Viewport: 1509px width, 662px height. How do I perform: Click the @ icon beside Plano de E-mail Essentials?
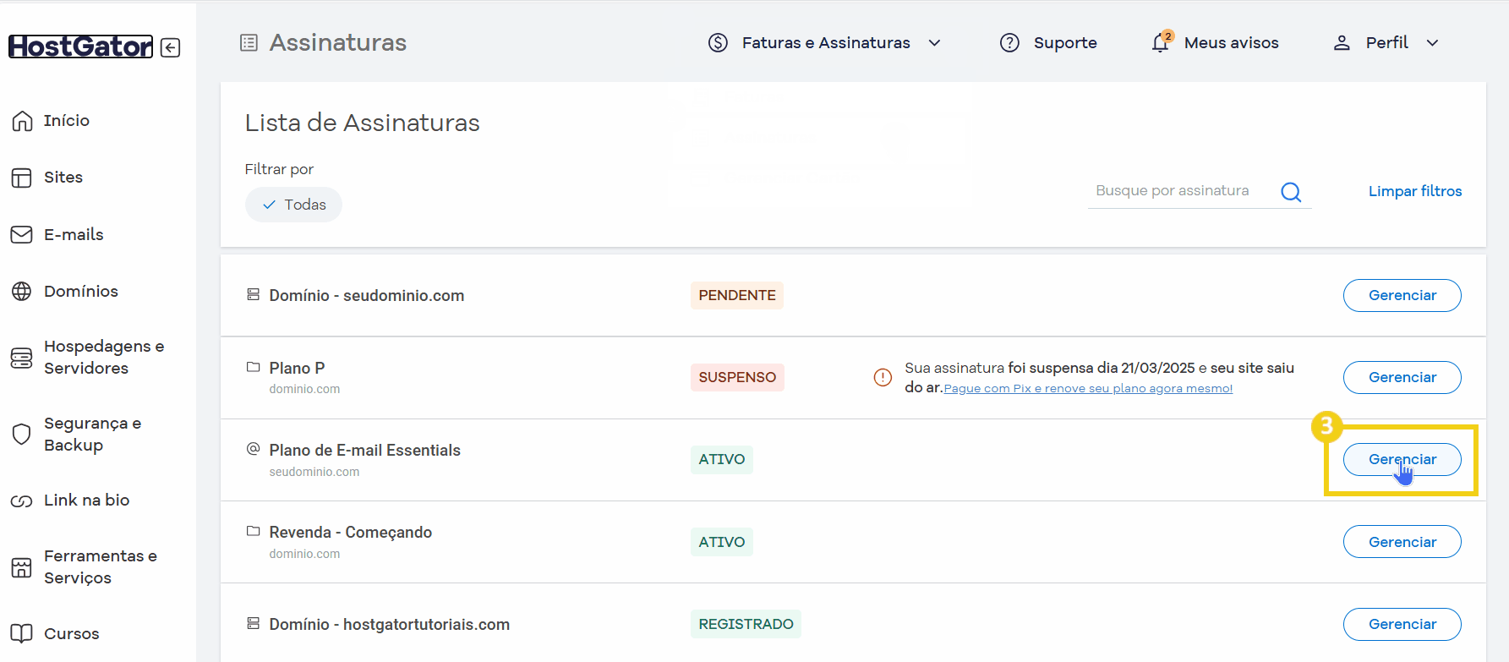click(253, 449)
